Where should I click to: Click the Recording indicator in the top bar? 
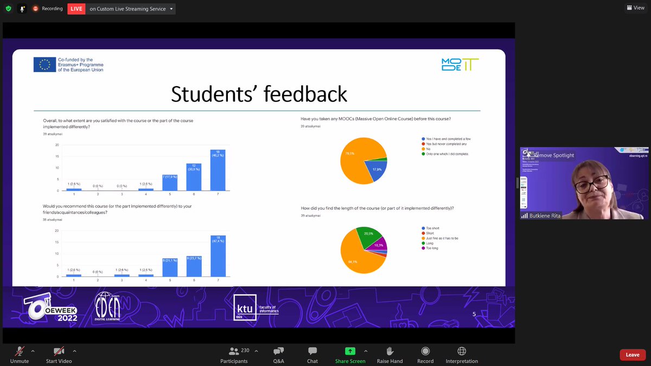pos(48,8)
